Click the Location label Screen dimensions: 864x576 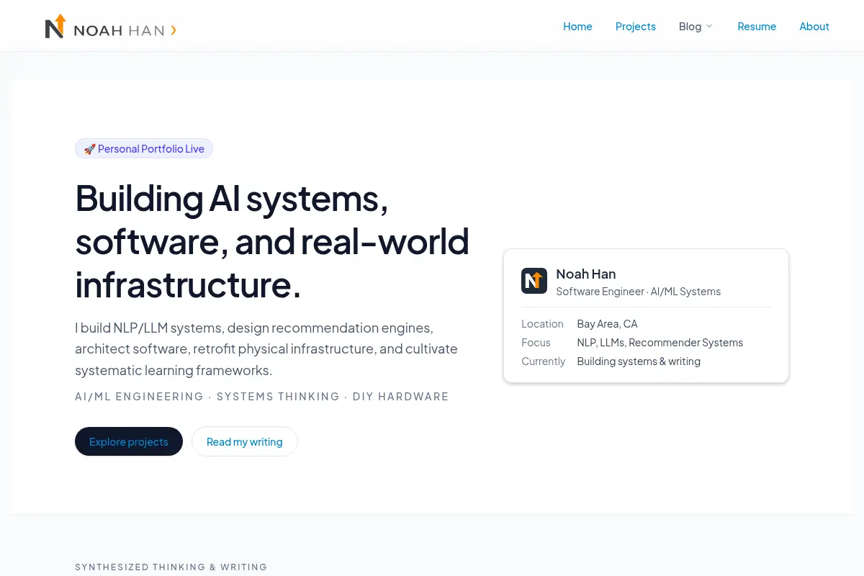(x=542, y=324)
